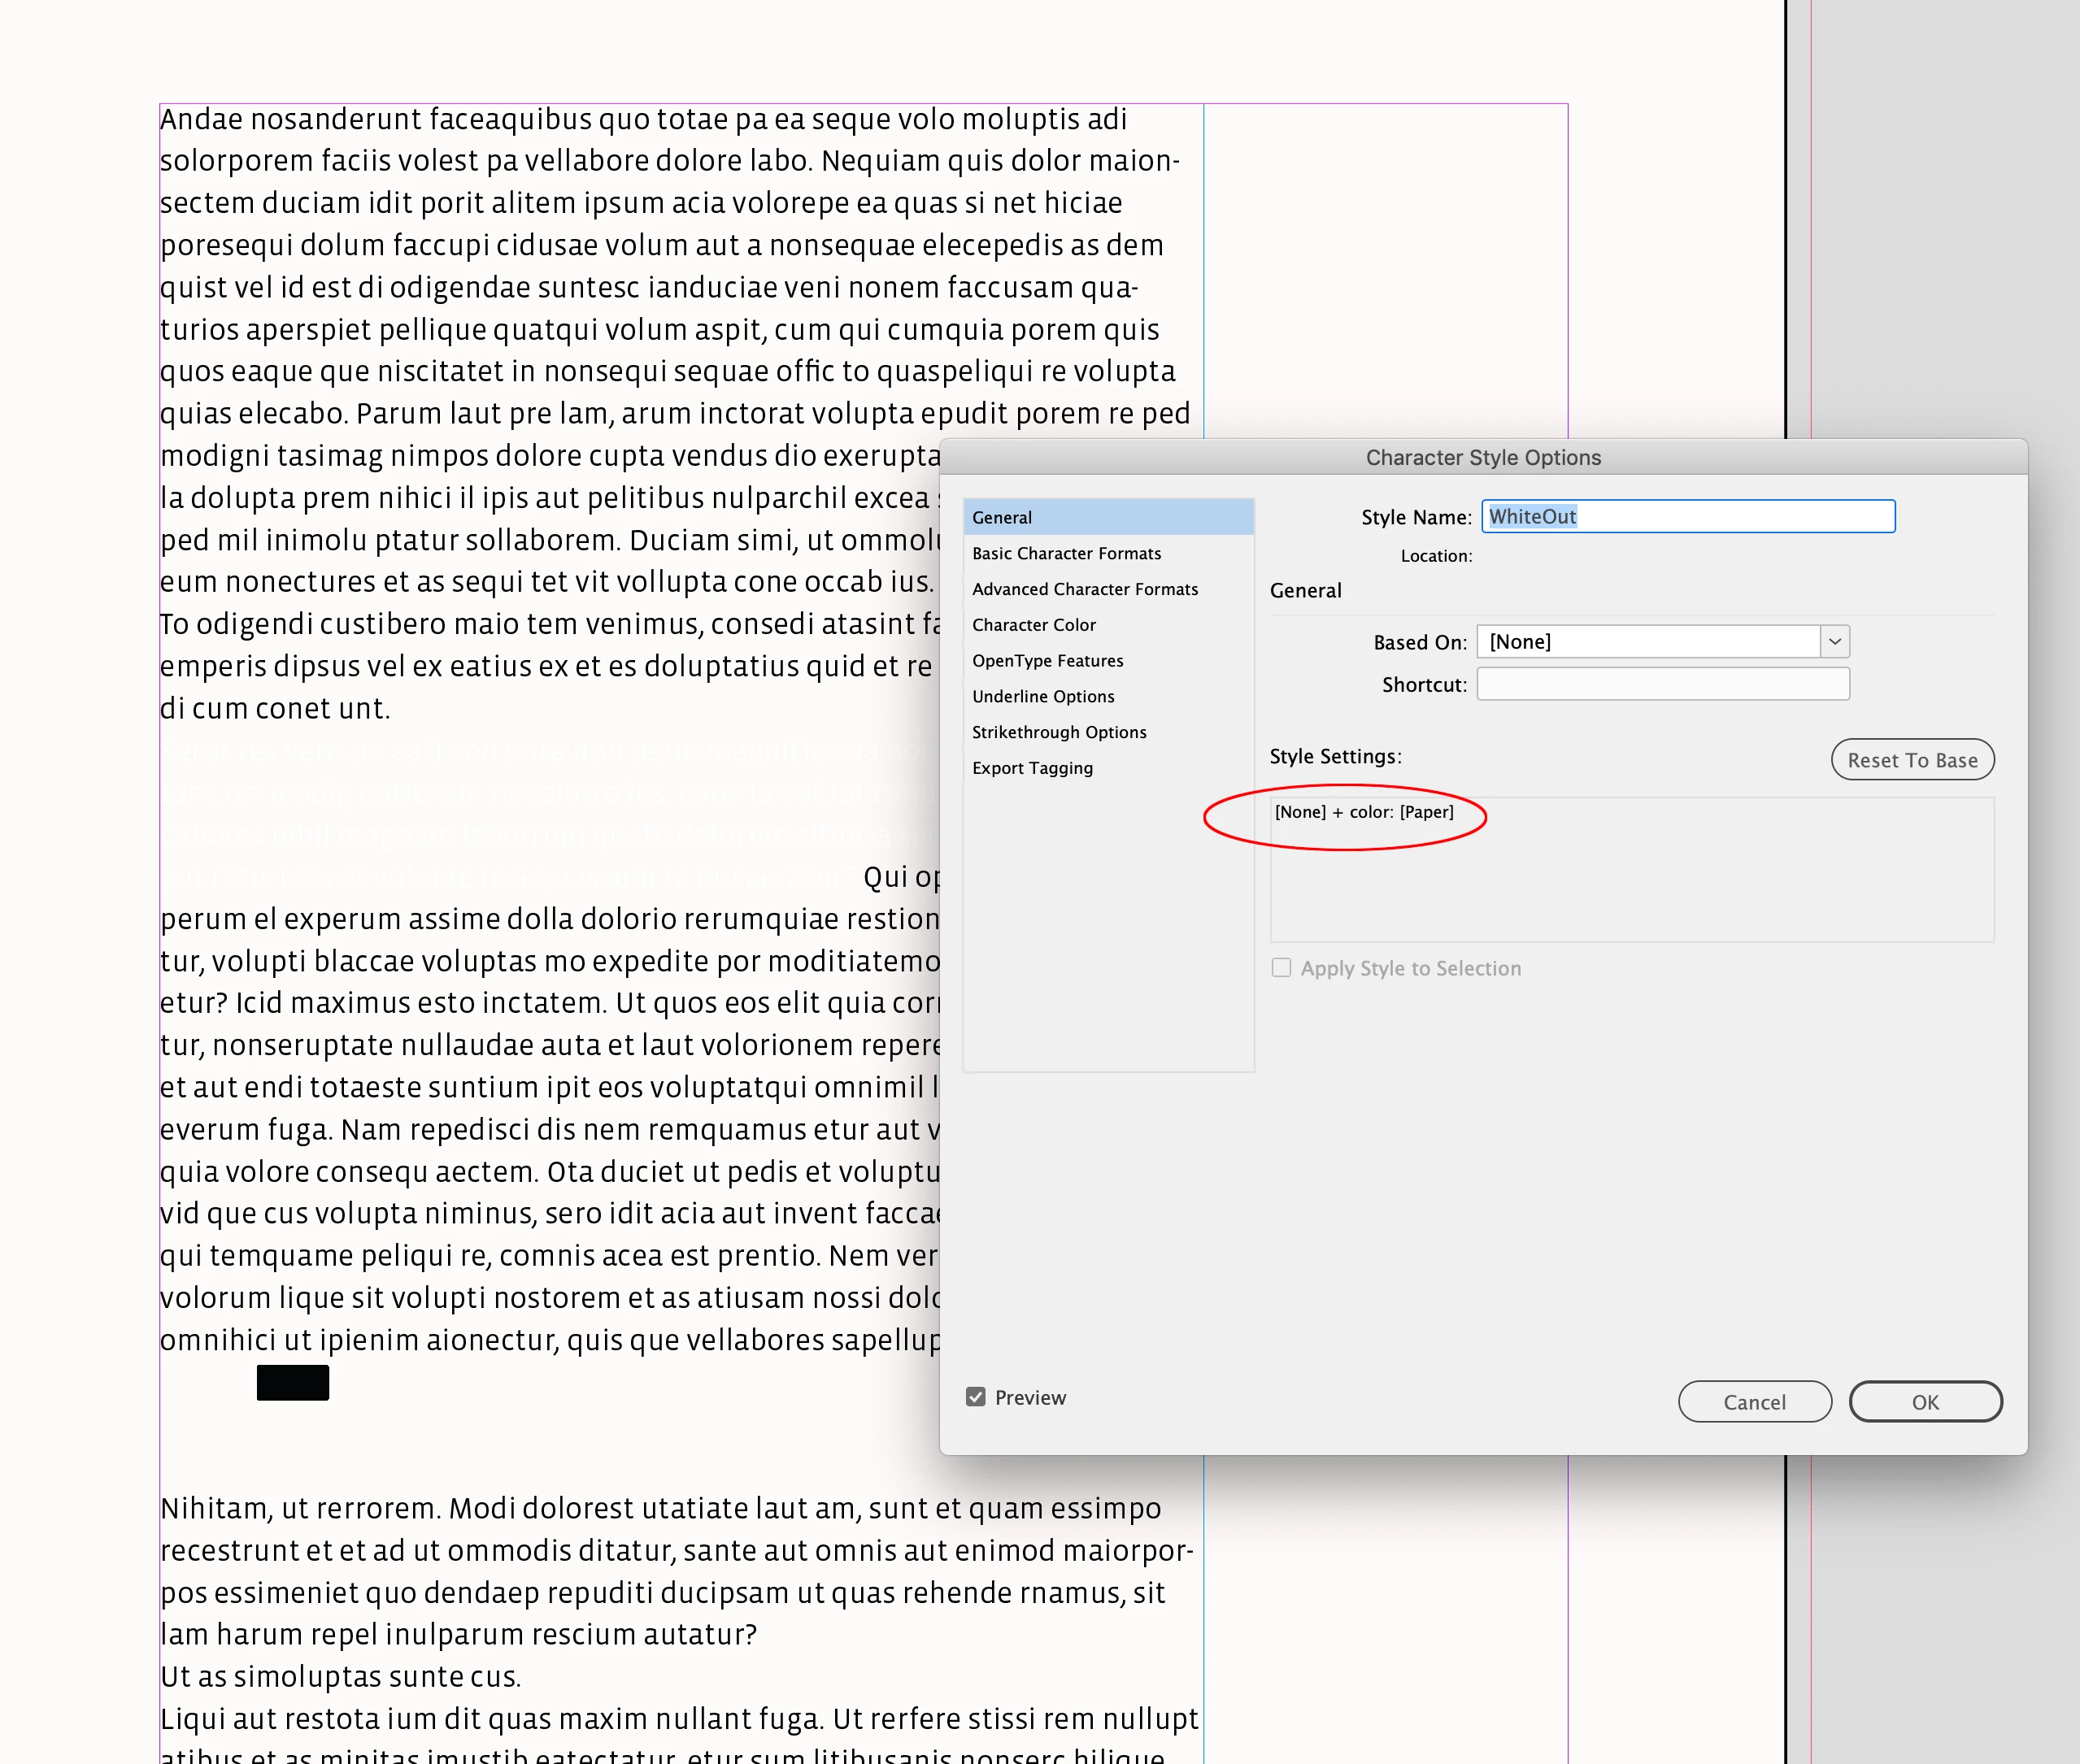Open the Strikethrough Options section
2080x1764 pixels.
(1059, 732)
